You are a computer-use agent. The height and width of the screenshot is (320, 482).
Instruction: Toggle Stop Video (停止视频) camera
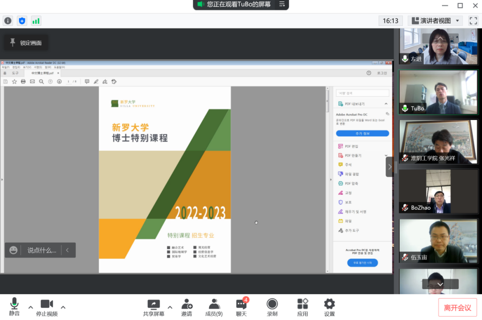pos(47,308)
